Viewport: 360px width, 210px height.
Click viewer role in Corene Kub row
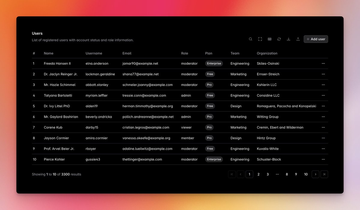click(186, 127)
